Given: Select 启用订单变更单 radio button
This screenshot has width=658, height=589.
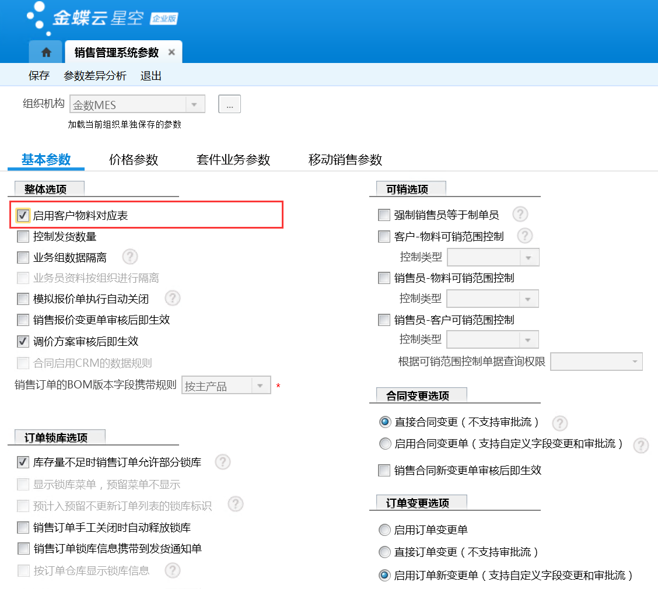Looking at the screenshot, I should coord(384,530).
